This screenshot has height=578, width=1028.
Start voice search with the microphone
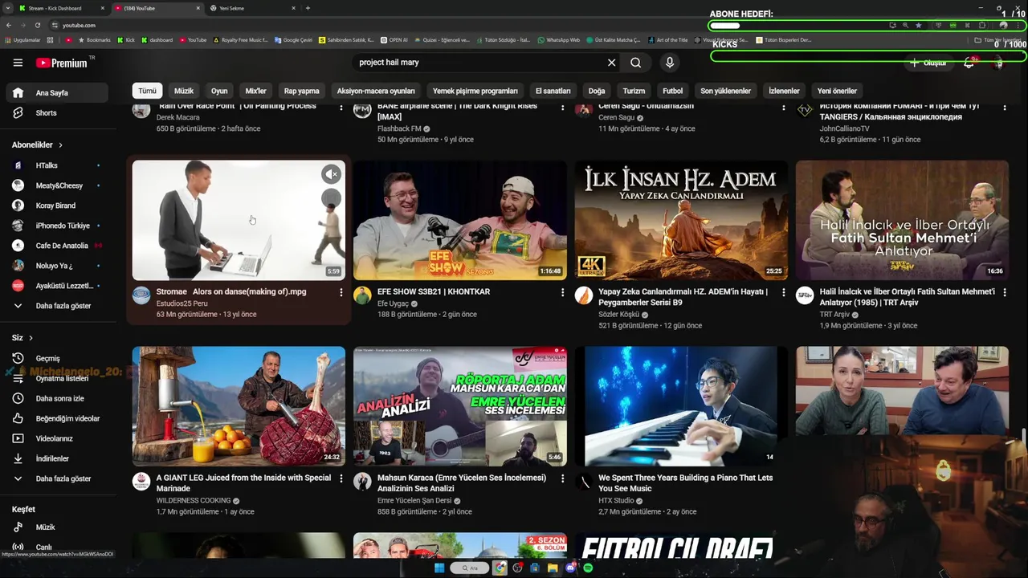[x=670, y=63]
